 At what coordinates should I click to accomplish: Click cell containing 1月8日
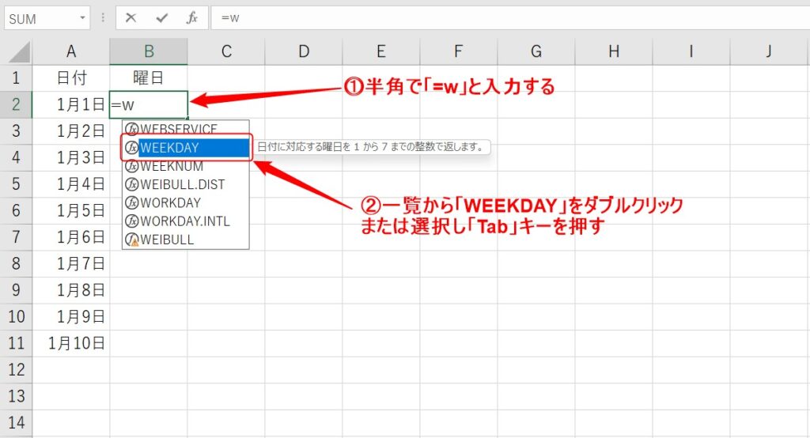(x=71, y=290)
